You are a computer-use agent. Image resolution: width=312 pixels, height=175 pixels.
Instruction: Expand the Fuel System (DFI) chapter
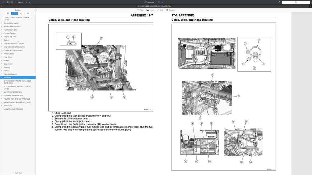pos(2,30)
